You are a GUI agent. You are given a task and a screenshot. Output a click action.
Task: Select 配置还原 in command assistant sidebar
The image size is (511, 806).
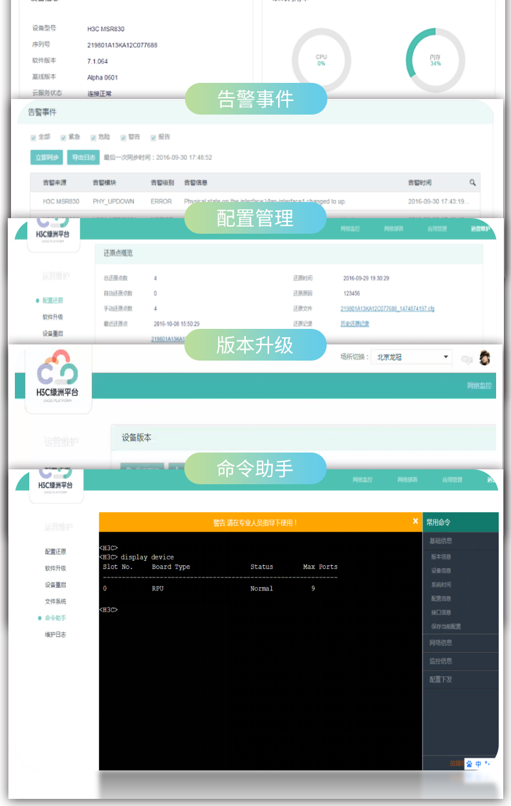(56, 552)
